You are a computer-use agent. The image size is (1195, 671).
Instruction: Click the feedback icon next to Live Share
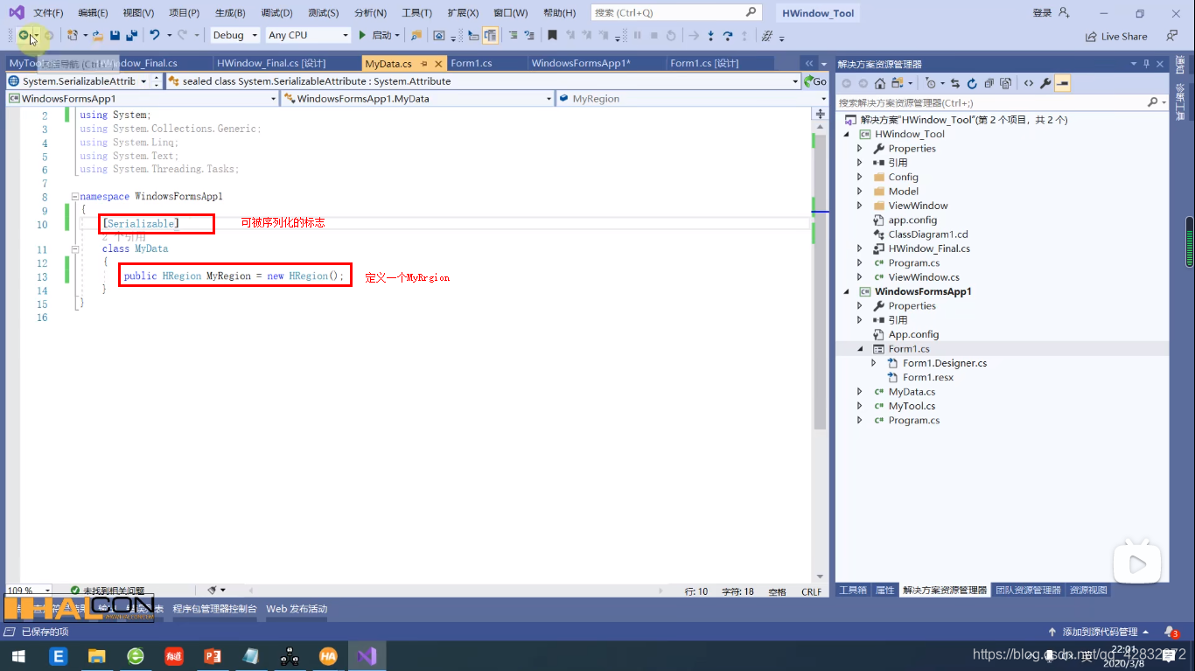pyautogui.click(x=1171, y=36)
